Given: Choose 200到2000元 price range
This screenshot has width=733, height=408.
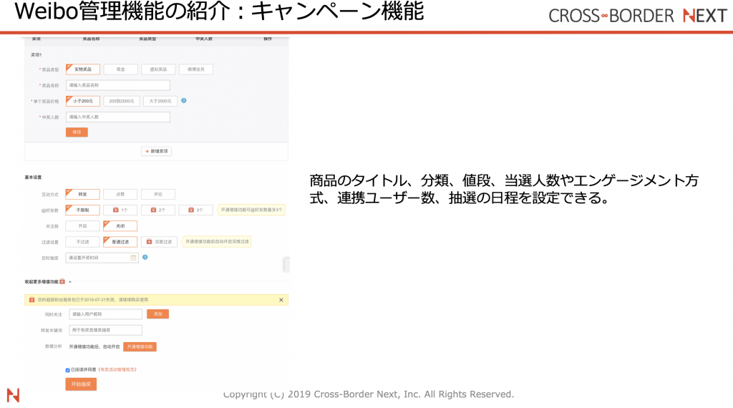Looking at the screenshot, I should click(122, 101).
